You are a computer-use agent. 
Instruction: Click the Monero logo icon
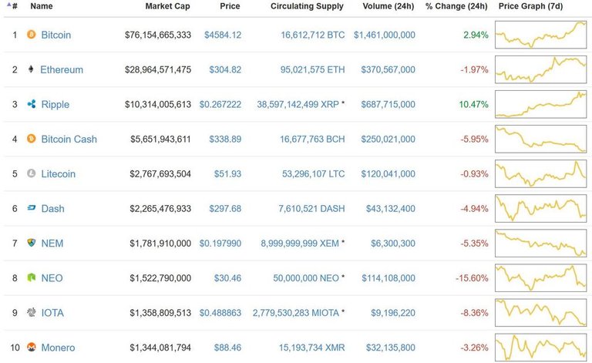point(32,347)
